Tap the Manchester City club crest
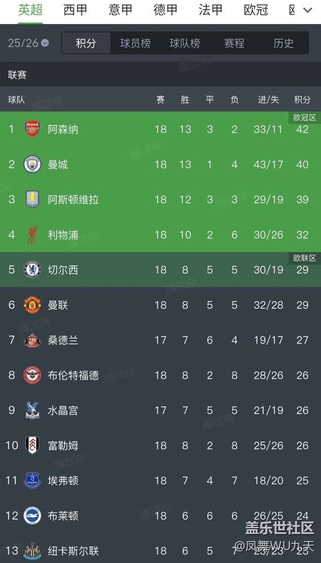 point(33,165)
